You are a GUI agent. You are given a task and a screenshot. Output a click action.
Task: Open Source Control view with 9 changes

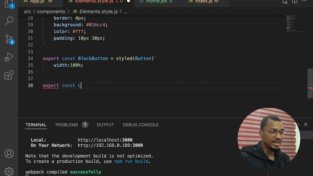tap(9, 39)
